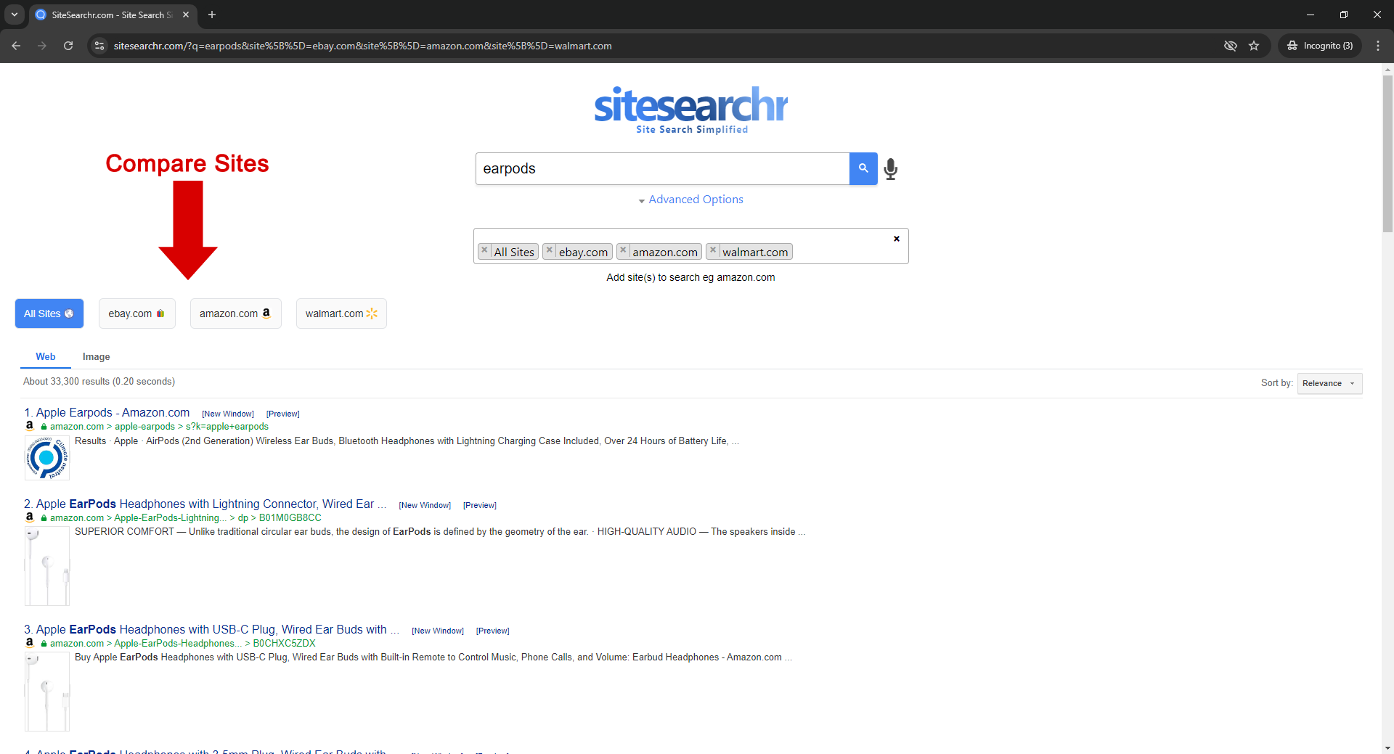
Task: Open the Chrome three-dot menu
Action: pos(1378,46)
